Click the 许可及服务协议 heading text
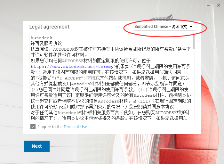 pos(46,43)
